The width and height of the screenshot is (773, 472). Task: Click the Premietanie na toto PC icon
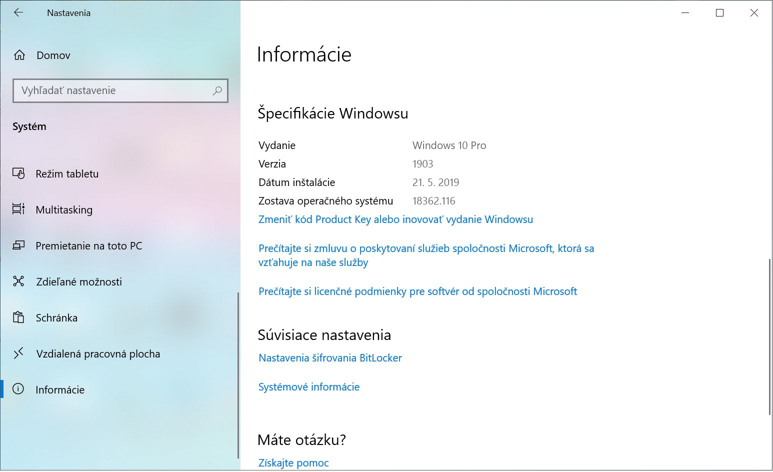pyautogui.click(x=18, y=245)
